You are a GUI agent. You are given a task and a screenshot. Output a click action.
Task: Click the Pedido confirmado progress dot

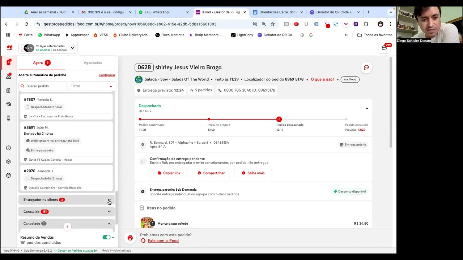(140, 119)
